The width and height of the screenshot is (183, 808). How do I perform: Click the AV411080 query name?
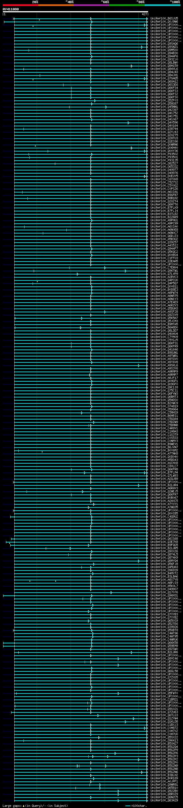[x=11, y=9]
